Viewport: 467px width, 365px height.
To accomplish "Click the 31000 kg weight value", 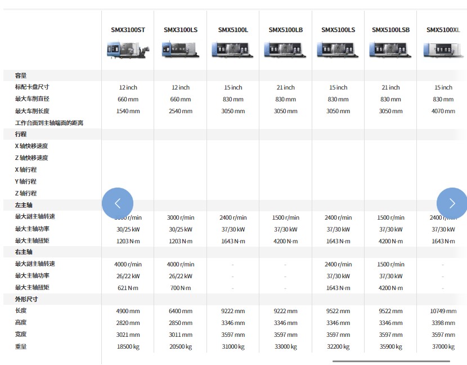I will 233,347.
